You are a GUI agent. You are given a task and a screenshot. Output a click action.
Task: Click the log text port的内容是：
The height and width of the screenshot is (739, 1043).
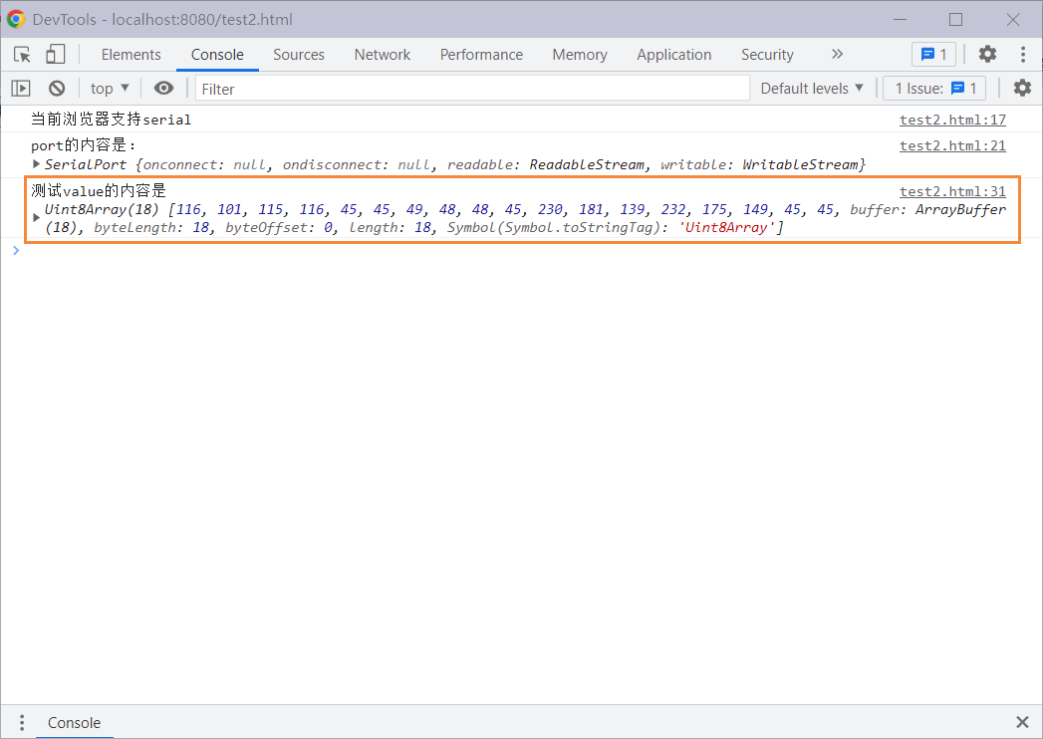pyautogui.click(x=84, y=145)
